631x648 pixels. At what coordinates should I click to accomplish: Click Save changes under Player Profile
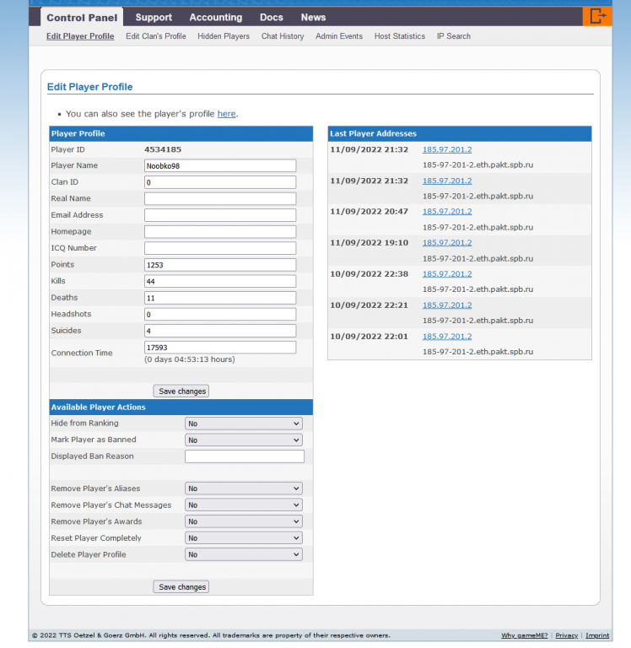pos(181,391)
